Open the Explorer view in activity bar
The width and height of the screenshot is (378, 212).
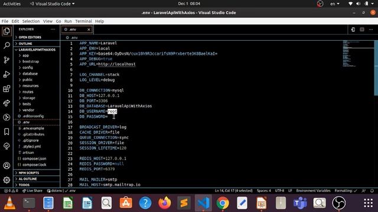(6, 31)
